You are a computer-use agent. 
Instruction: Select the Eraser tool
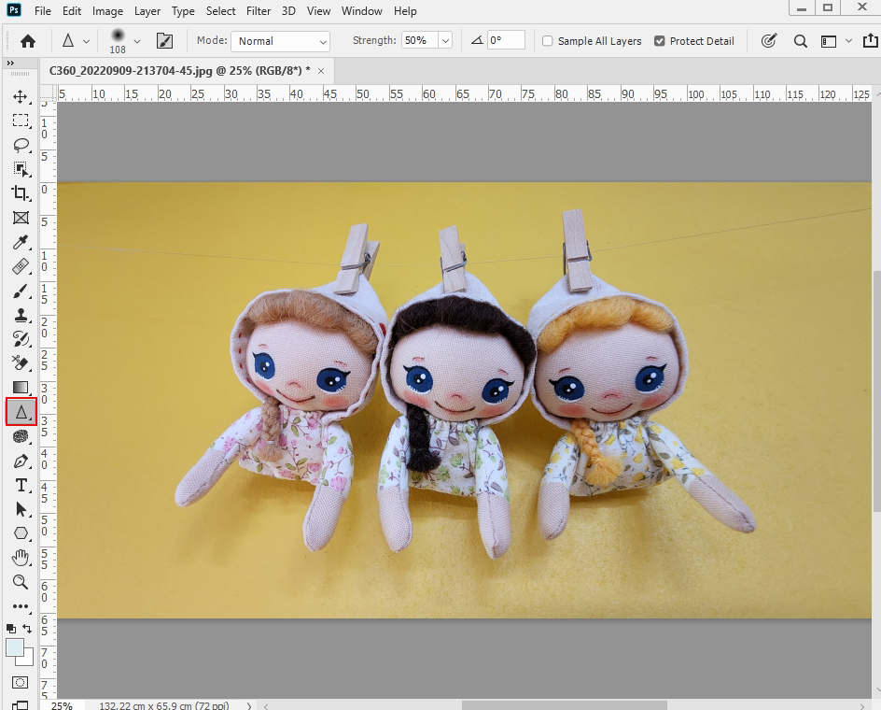pos(21,362)
